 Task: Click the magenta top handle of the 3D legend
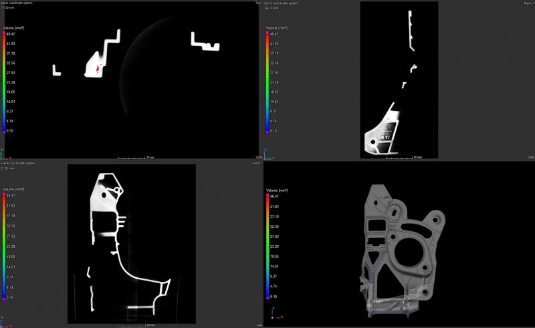click(x=267, y=196)
